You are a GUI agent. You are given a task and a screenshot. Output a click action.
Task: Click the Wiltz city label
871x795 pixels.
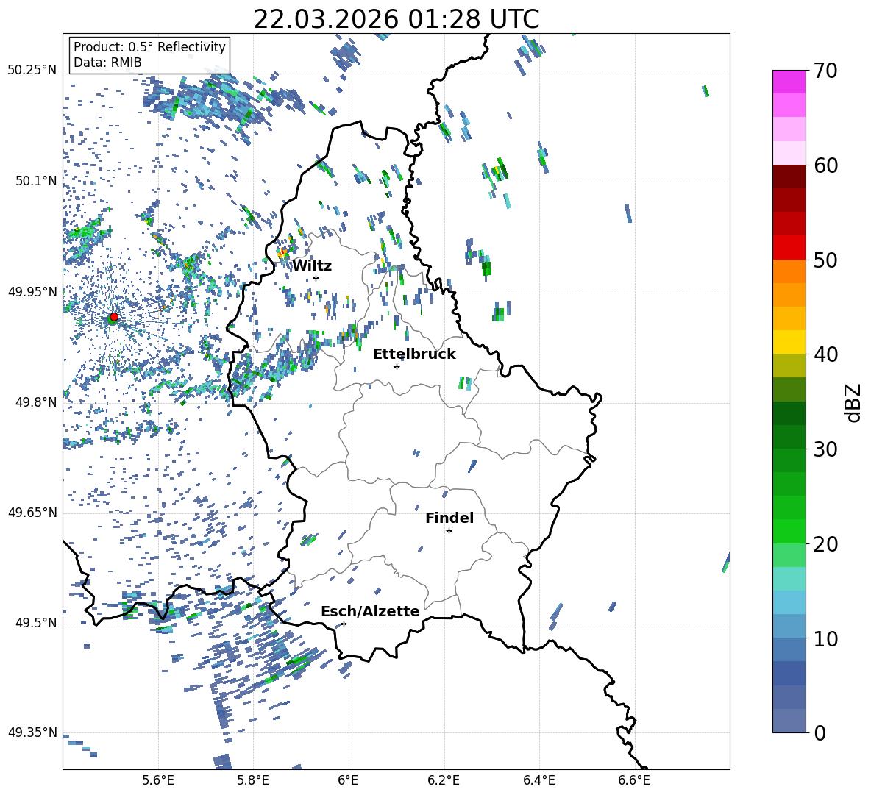click(x=312, y=265)
